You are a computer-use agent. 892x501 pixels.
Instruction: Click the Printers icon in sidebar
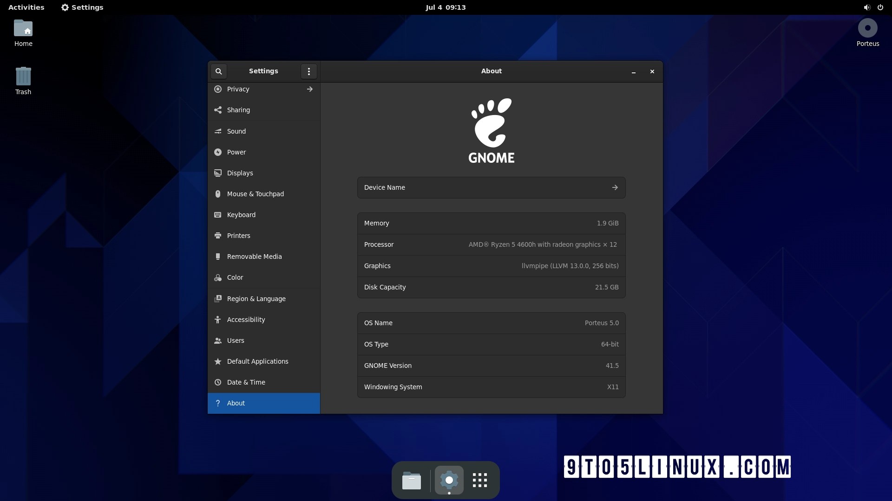point(217,236)
